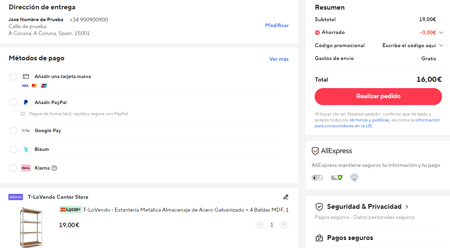This screenshot has height=248, width=450.
Task: Click the Google Pay logo icon
Action: pyautogui.click(x=26, y=131)
